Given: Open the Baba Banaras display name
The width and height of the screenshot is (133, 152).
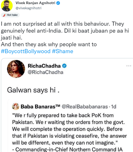Looking at the screenshot, I should pyautogui.click(x=40, y=107).
